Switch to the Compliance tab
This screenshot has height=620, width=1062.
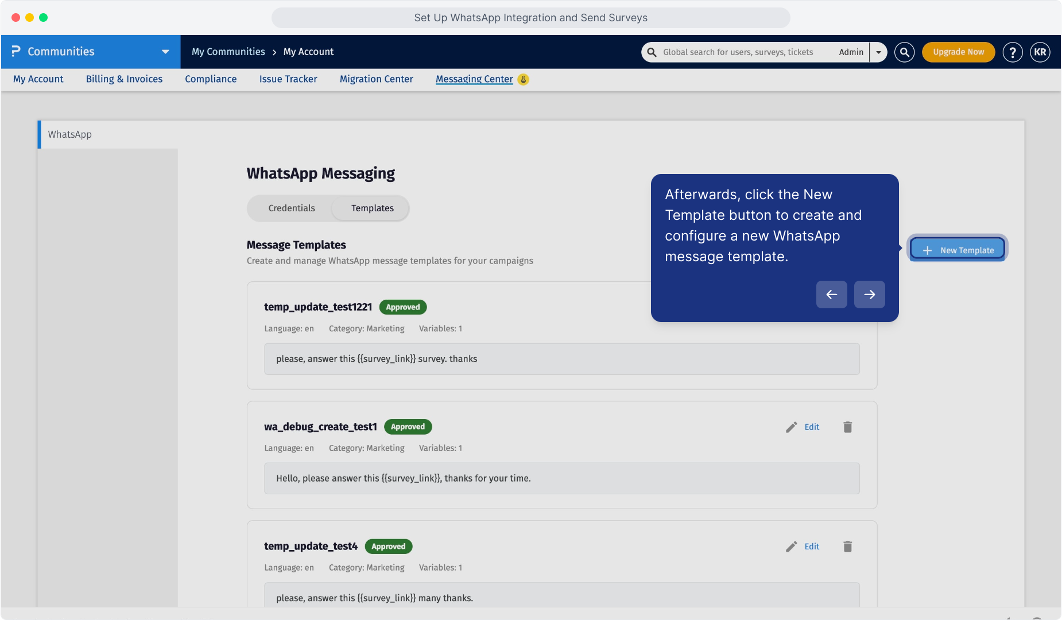click(211, 79)
